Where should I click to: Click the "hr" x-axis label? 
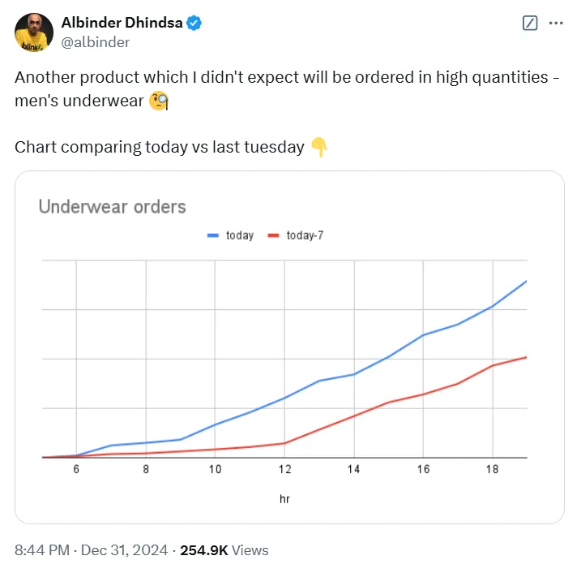click(284, 499)
